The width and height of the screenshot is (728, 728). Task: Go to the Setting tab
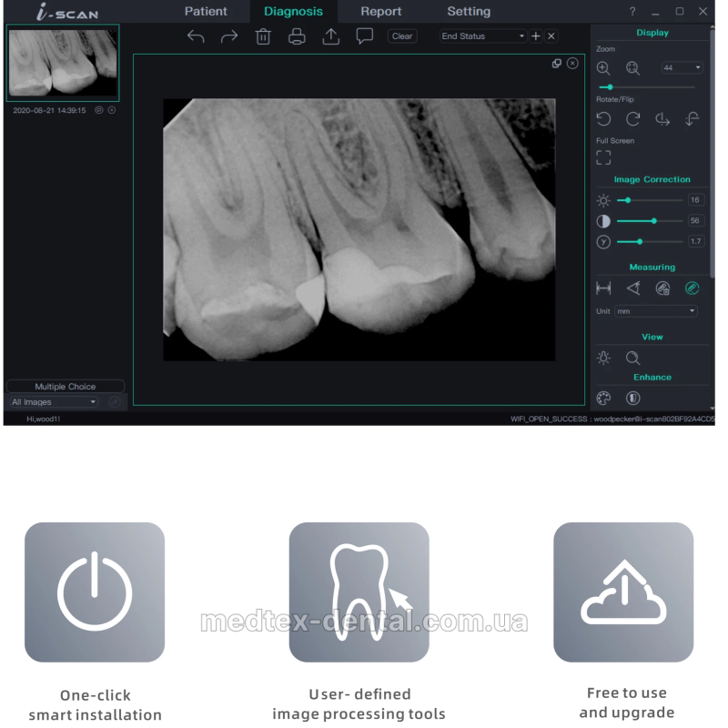469,11
